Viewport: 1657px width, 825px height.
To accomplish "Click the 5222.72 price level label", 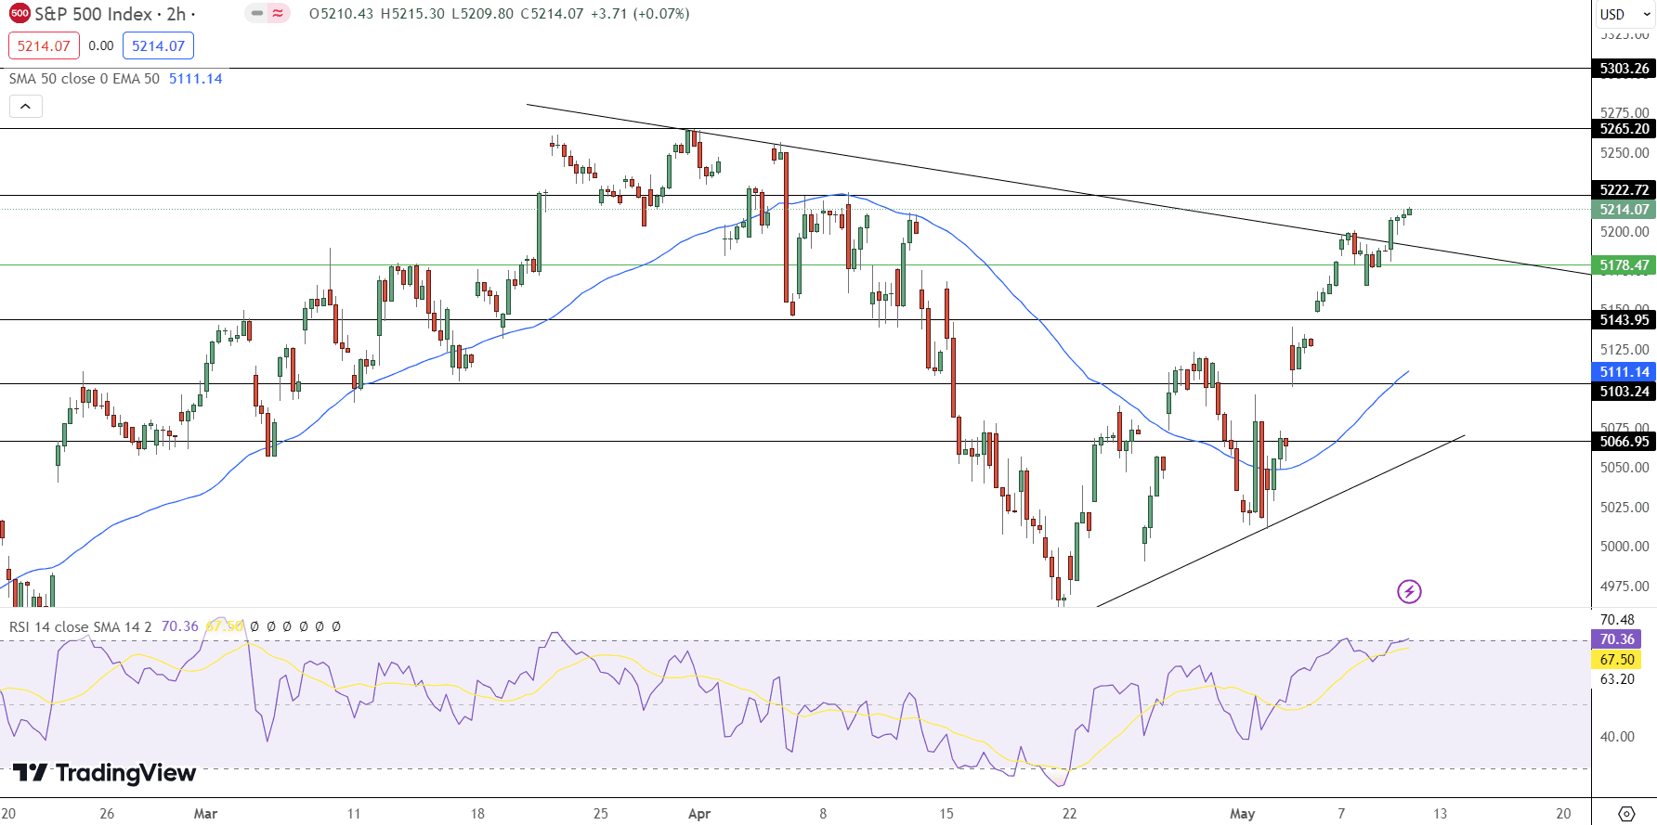I will point(1624,190).
